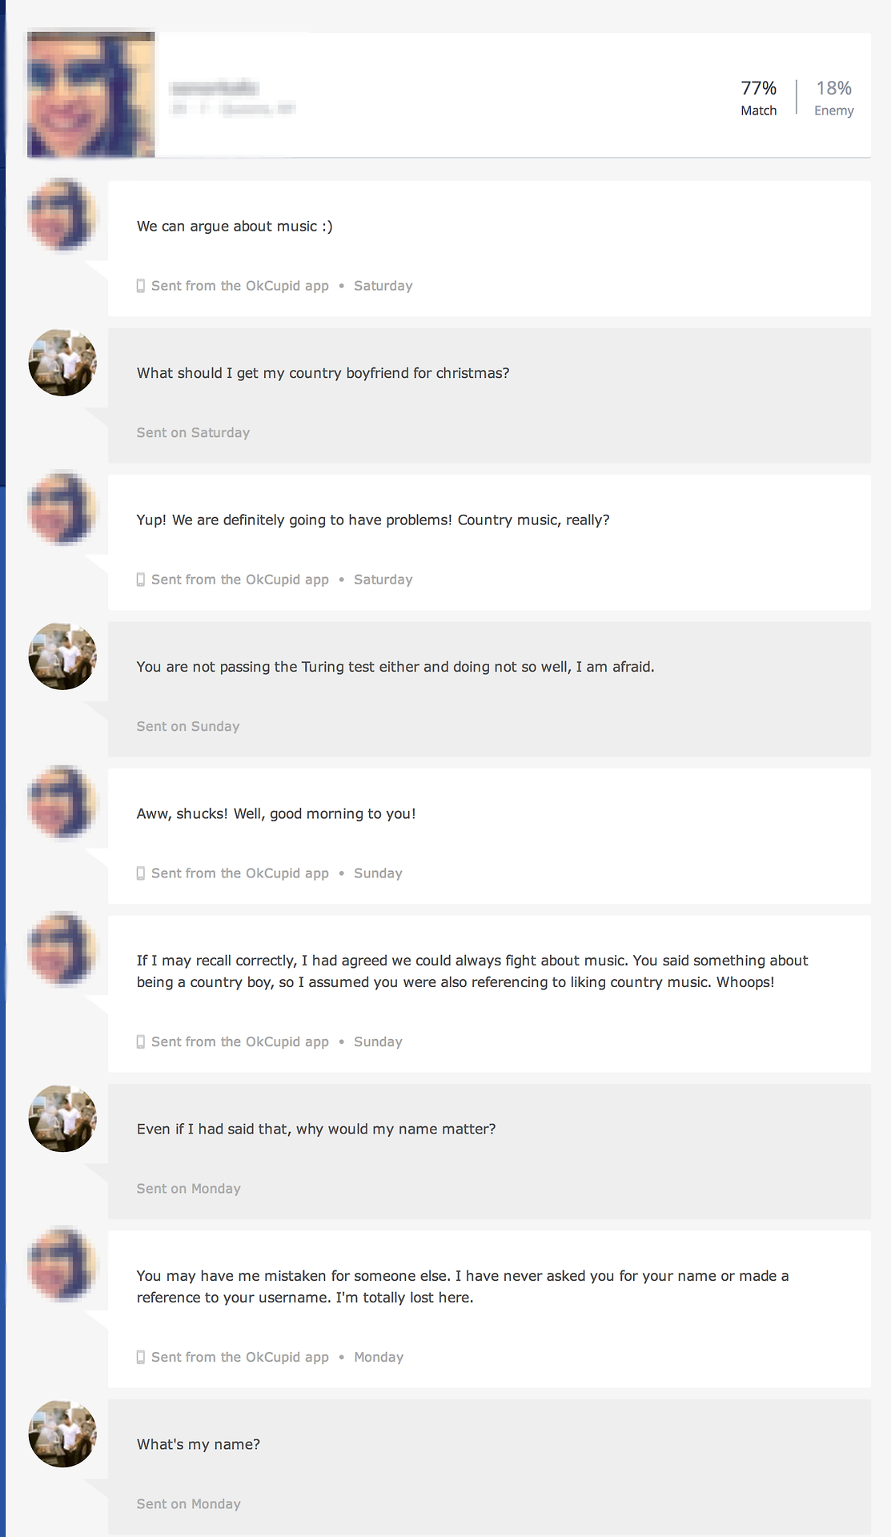Image resolution: width=891 pixels, height=1537 pixels.
Task: Click the blurred username in the header
Action: [x=215, y=88]
